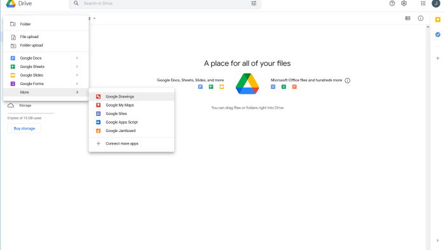Open Google Tasks side panel icon
Image resolution: width=445 pixels, height=250 pixels.
click(x=437, y=34)
